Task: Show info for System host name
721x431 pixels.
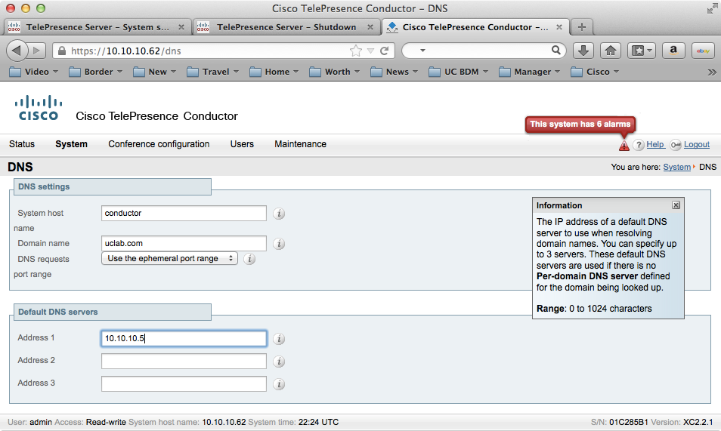Action: click(279, 213)
